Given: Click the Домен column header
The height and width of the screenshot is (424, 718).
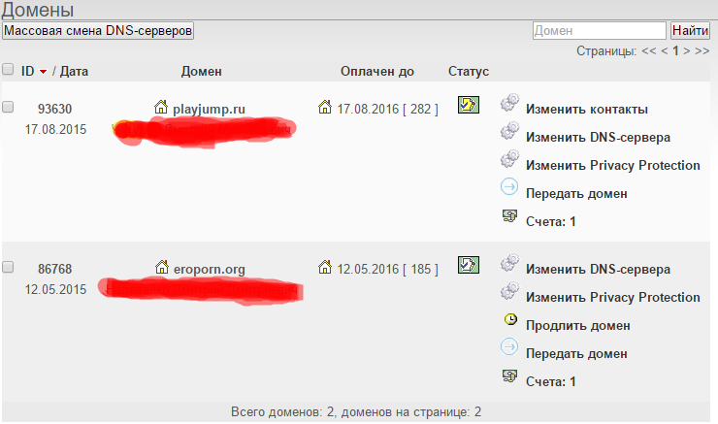Looking at the screenshot, I should click(x=201, y=71).
